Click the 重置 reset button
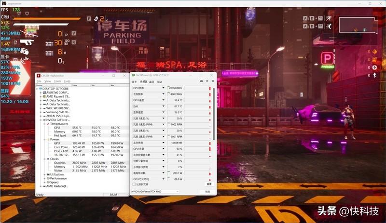Viewport: 386px width, 223px height. 209,184
